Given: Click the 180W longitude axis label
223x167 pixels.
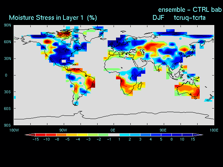Looking at the screenshot, I should pos(14,130).
